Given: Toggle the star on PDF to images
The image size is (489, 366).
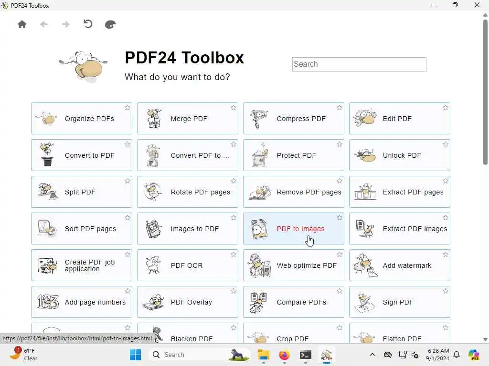Looking at the screenshot, I should [340, 218].
